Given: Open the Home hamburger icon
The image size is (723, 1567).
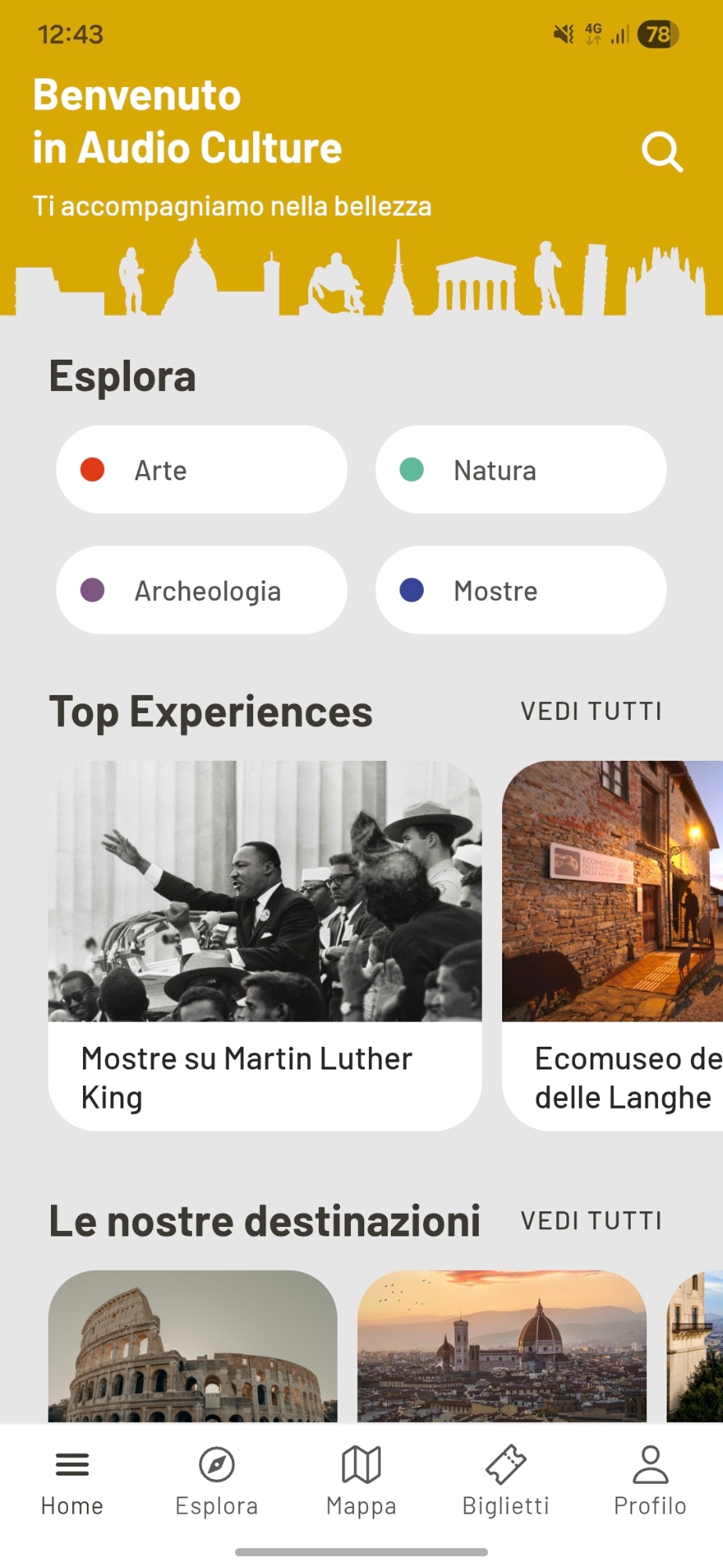Looking at the screenshot, I should pyautogui.click(x=72, y=1464).
